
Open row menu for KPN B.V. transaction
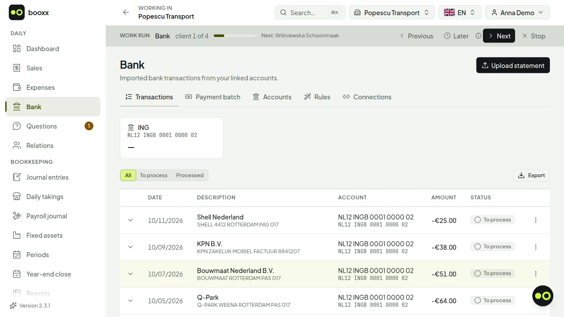click(x=536, y=247)
